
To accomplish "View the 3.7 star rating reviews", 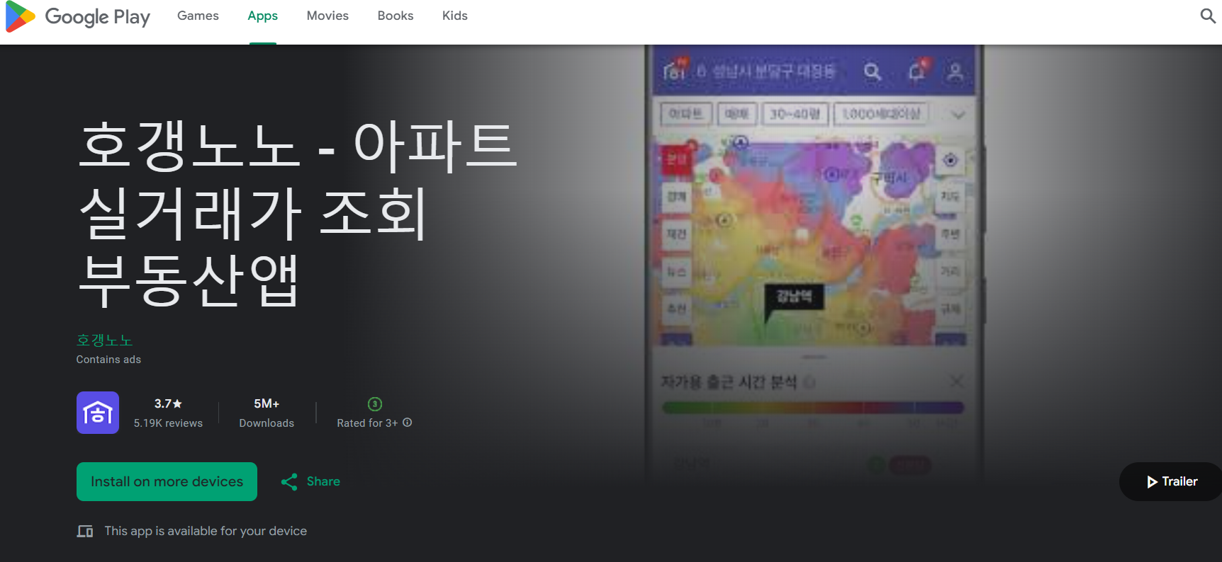I will pos(168,413).
